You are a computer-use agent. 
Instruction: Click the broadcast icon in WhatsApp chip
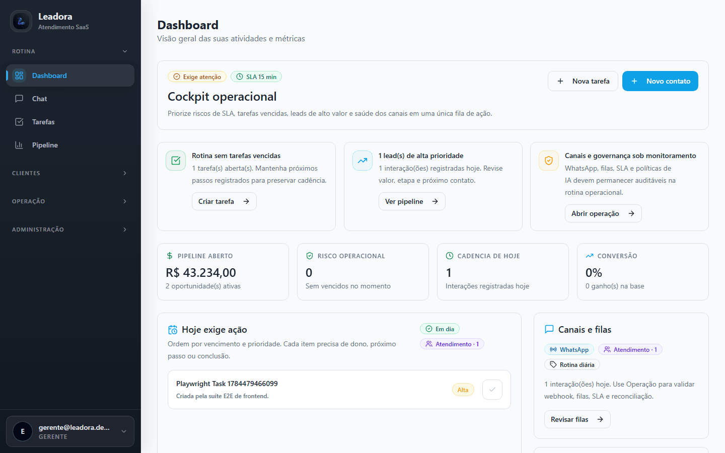pos(553,349)
